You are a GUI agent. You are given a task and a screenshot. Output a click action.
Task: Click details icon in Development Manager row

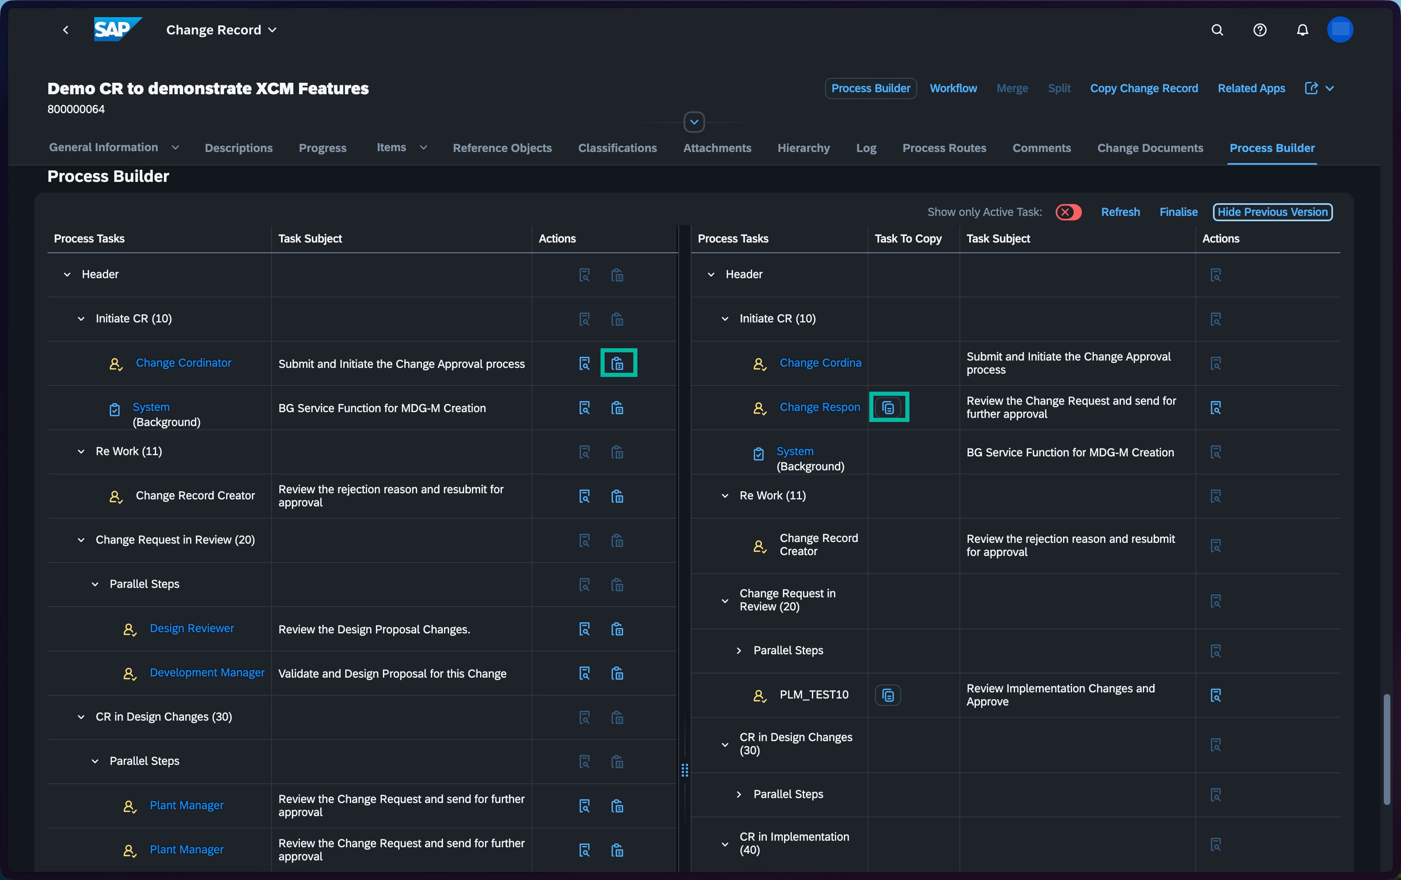pos(585,673)
